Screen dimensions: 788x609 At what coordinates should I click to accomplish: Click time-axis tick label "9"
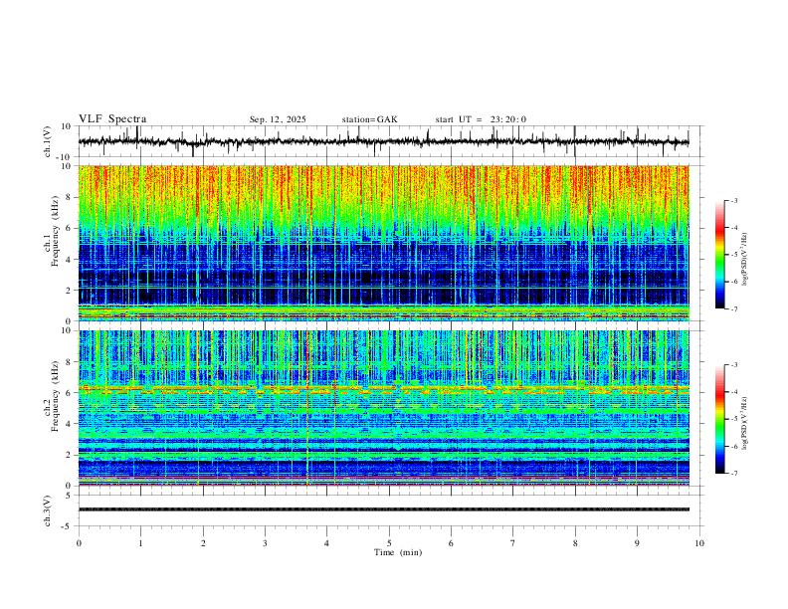click(637, 543)
